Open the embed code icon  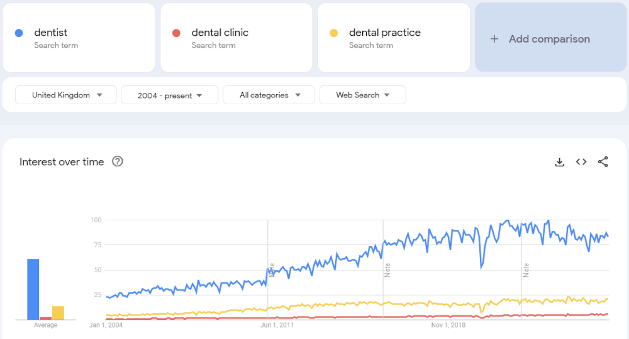[581, 162]
